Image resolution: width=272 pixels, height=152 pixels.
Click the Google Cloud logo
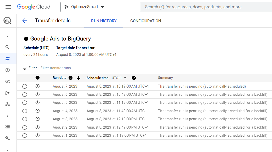point(34,7)
